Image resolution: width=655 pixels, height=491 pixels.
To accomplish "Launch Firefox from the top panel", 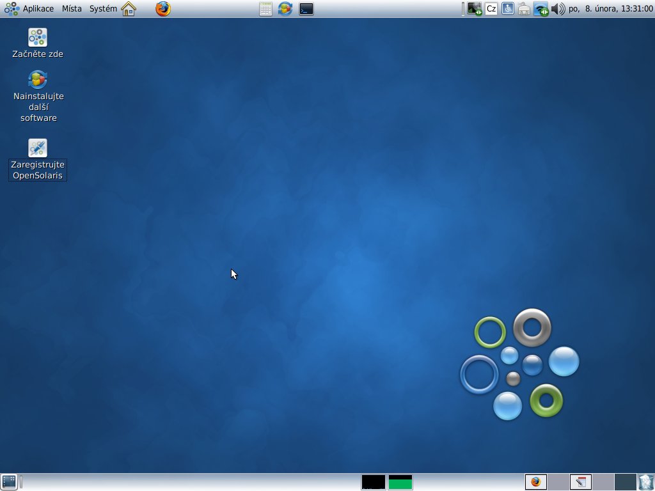I will pos(163,9).
